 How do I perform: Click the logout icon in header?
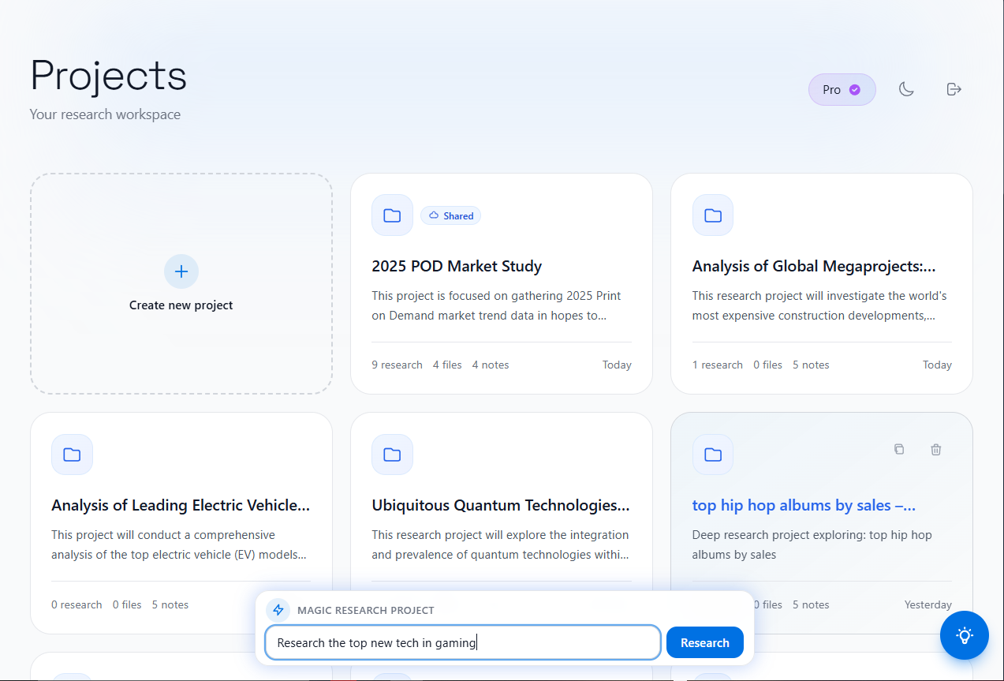point(954,89)
